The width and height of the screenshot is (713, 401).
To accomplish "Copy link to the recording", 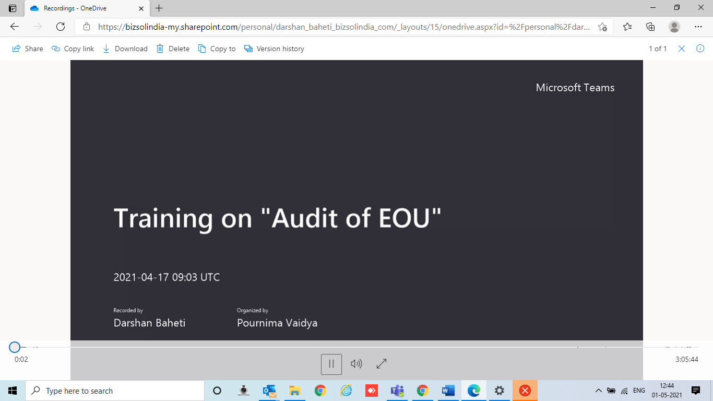I will point(73,49).
